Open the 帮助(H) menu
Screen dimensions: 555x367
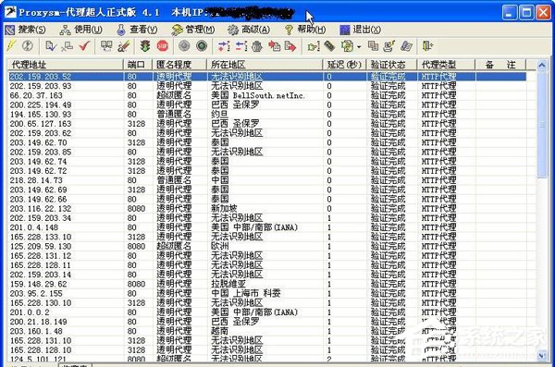coord(305,30)
